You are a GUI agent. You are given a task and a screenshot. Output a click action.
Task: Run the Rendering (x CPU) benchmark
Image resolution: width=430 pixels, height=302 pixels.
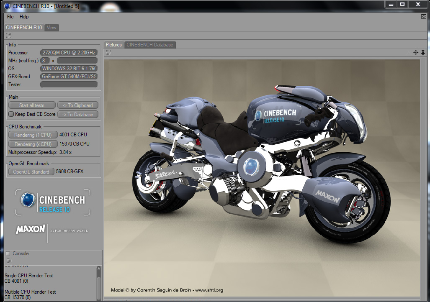coord(33,144)
